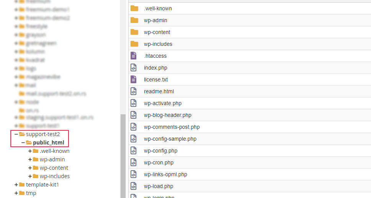Viewport: 371px width, 198px height.
Task: Click the wp-activate.php file icon
Action: 134,103
